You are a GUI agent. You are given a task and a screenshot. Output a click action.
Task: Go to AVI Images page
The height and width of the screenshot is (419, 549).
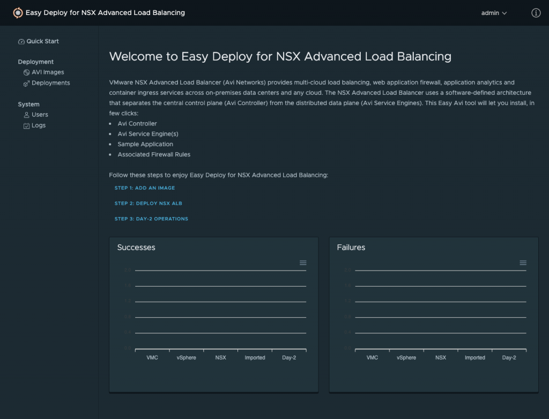click(48, 72)
